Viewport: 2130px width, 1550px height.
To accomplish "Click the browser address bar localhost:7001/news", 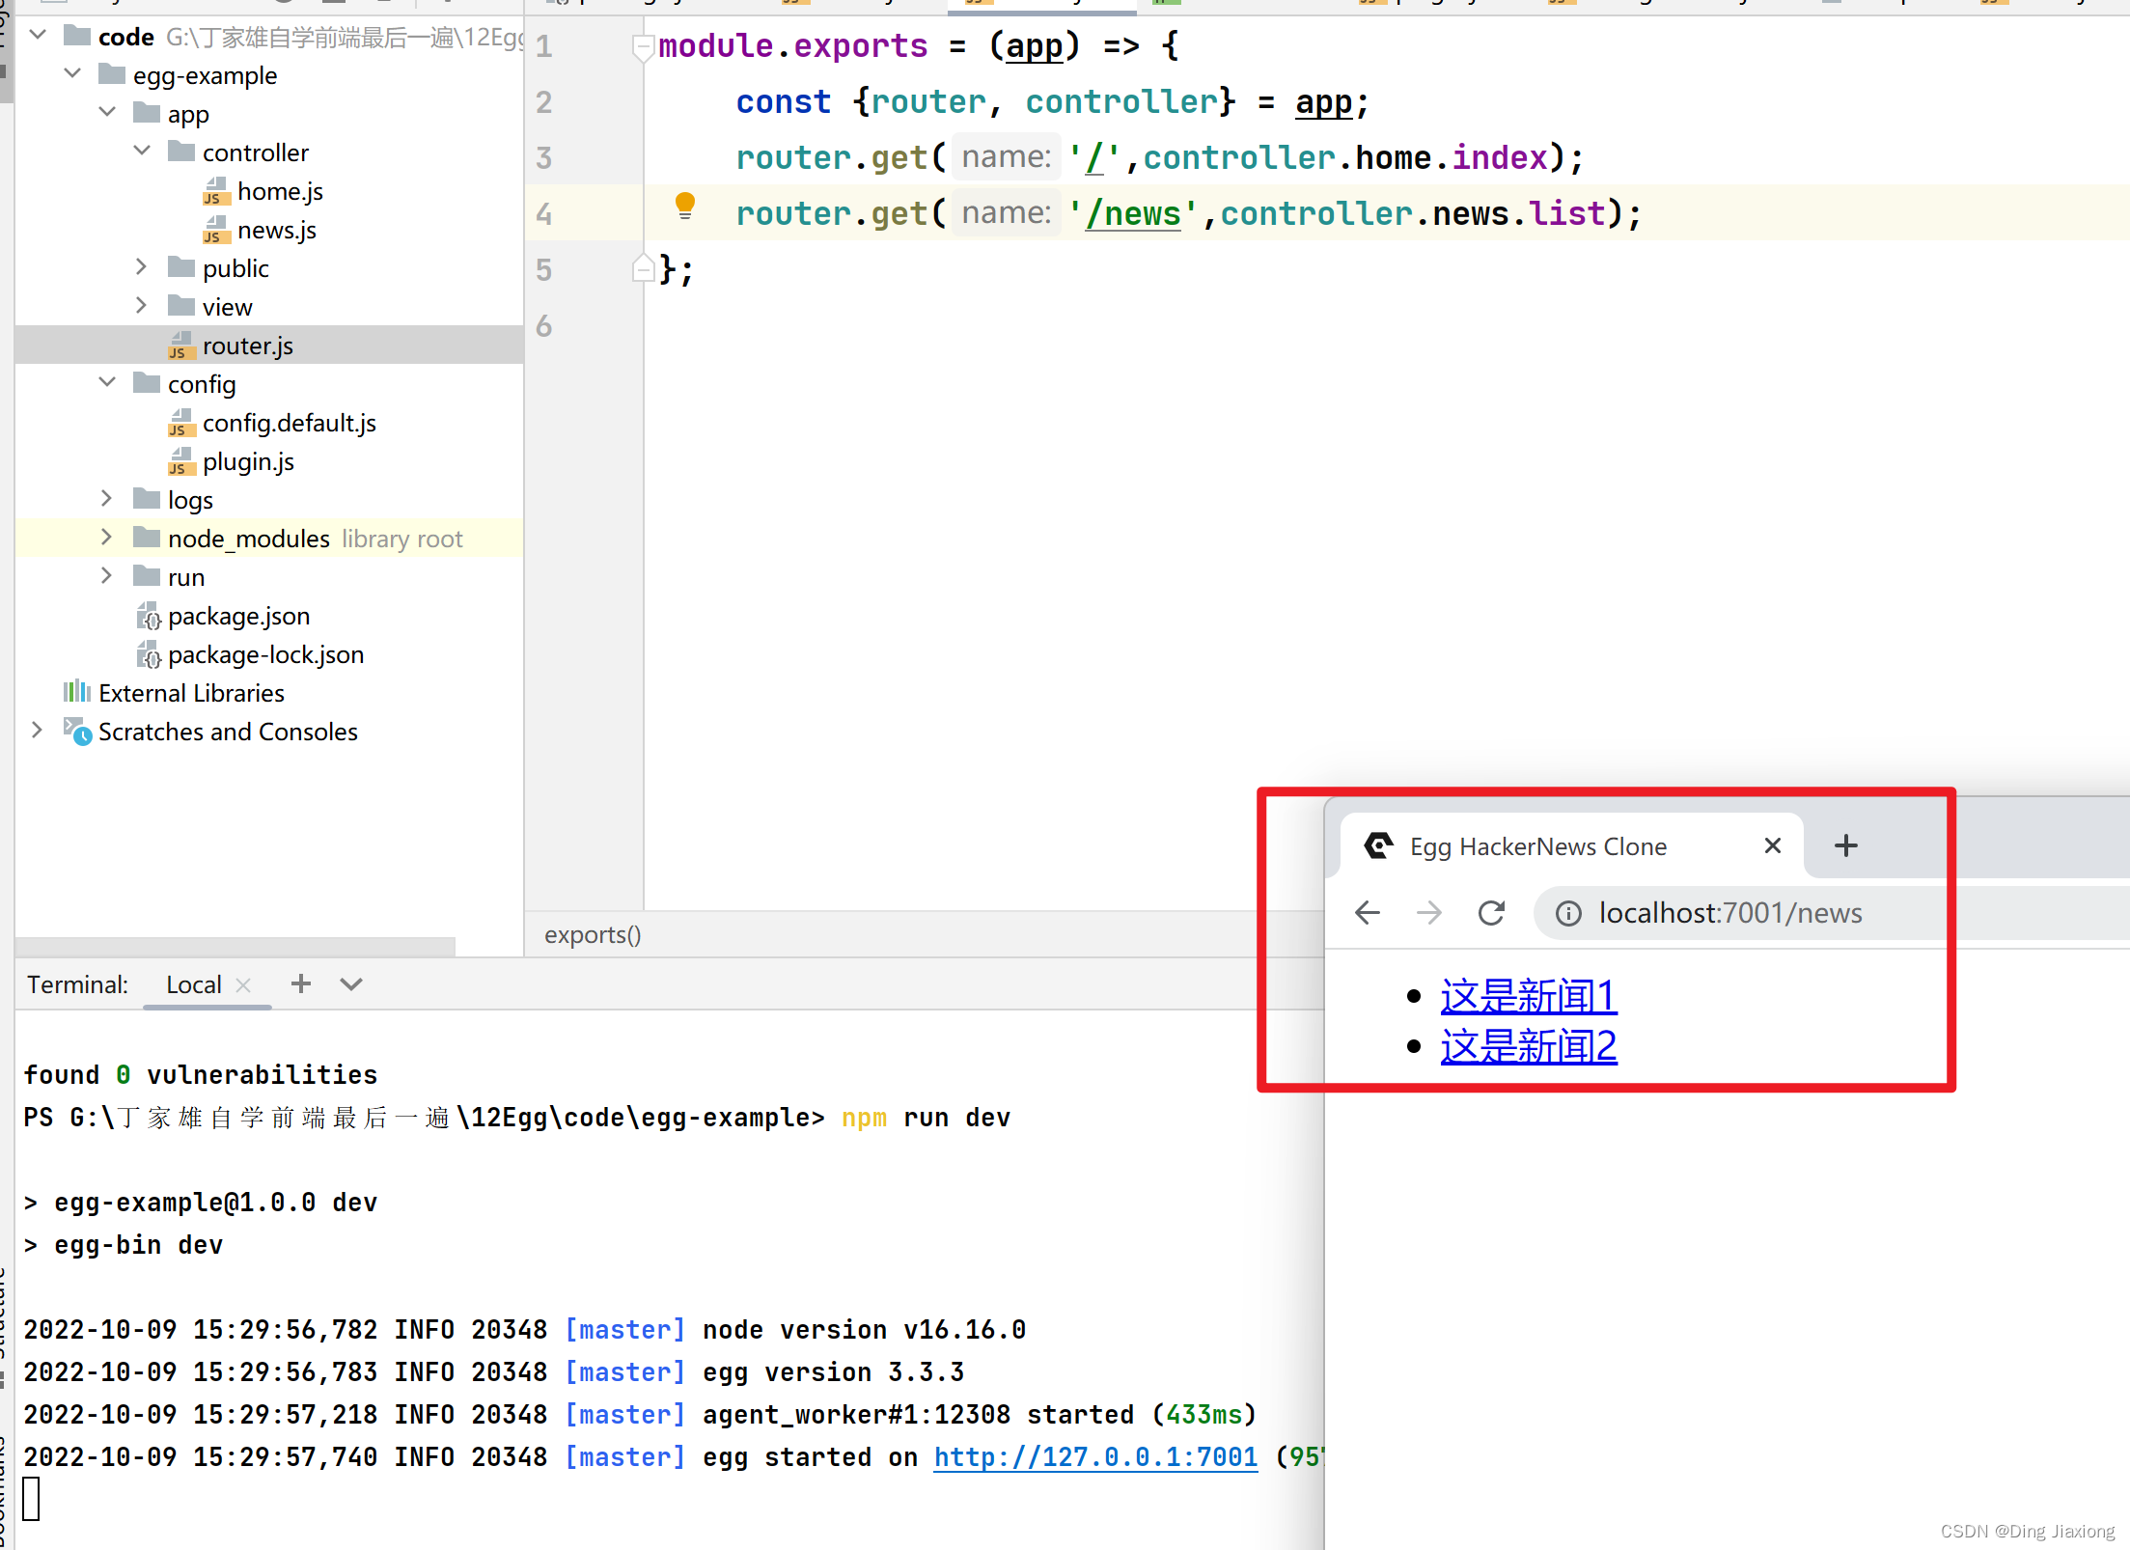I will pyautogui.click(x=1730, y=912).
